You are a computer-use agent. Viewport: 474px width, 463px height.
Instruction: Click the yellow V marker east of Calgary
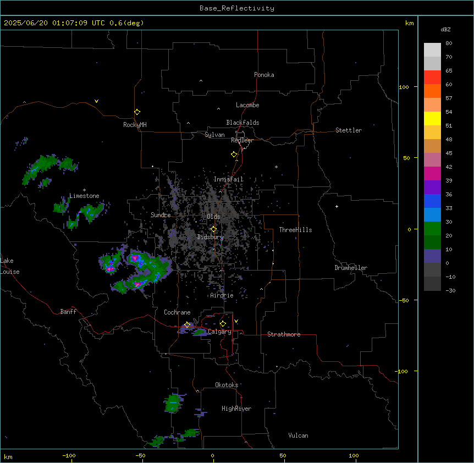[x=236, y=321]
